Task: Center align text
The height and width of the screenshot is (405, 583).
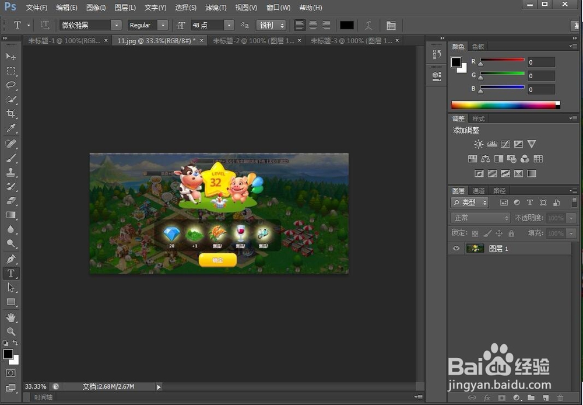Action: click(x=312, y=25)
